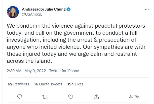Click the retweet arrows icon
The image size is (154, 104).
pos(46,96)
